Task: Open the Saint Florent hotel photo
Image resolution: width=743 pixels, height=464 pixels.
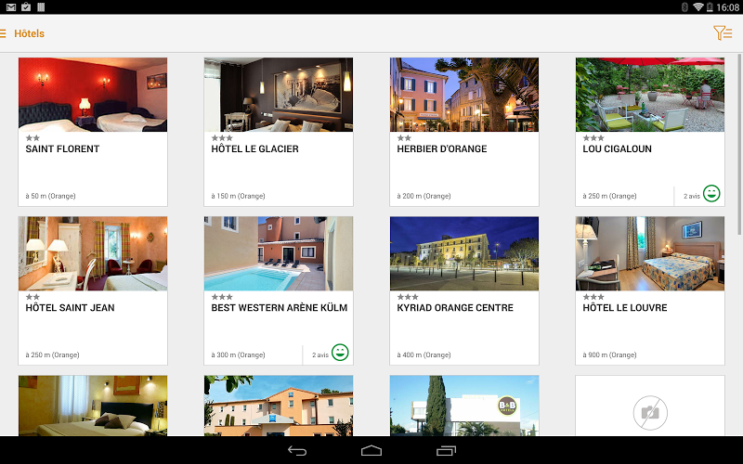Action: pos(93,95)
